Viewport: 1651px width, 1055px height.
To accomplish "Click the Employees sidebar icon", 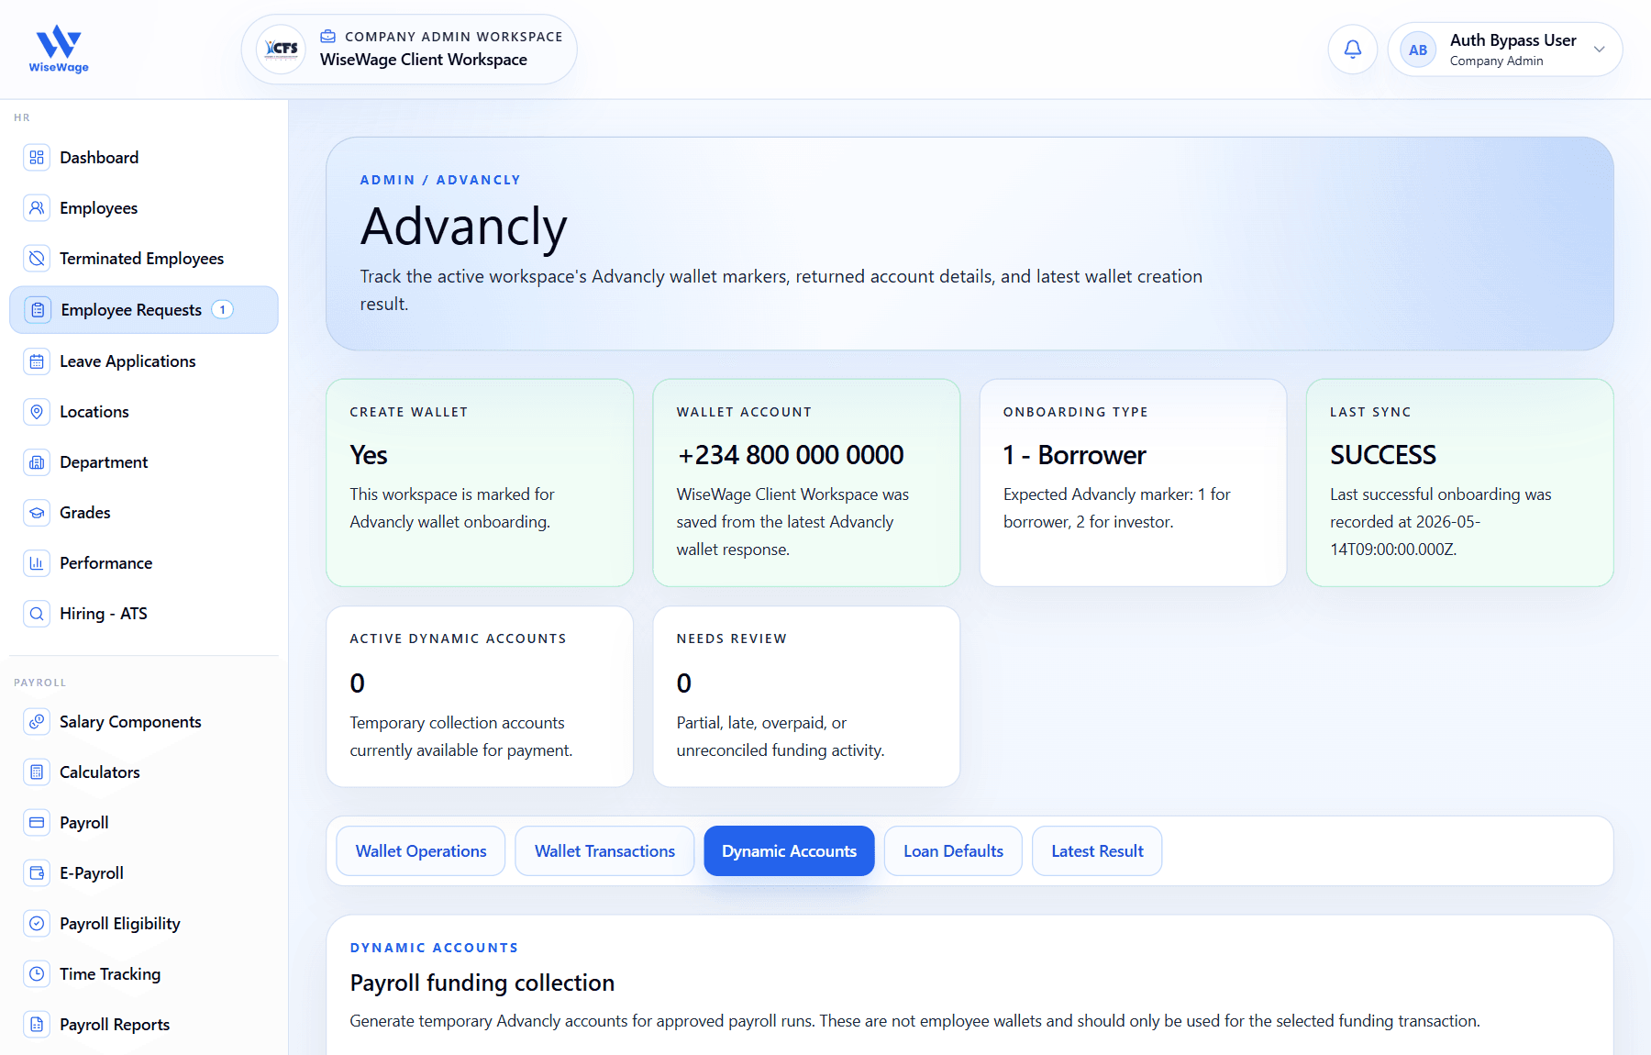I will (x=37, y=208).
